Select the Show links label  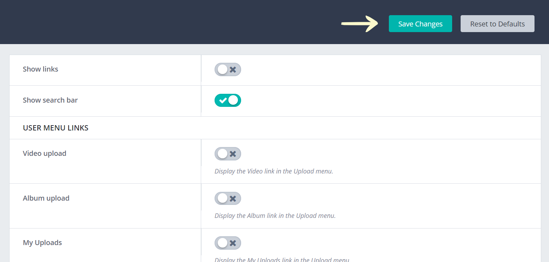[41, 69]
